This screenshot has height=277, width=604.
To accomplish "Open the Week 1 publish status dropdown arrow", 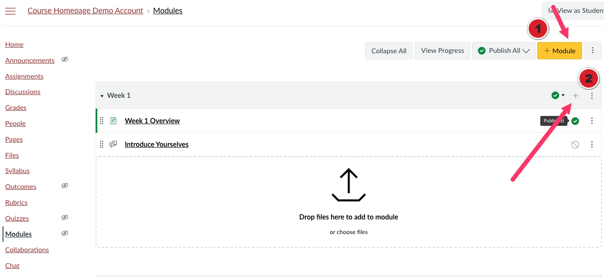I will (x=563, y=95).
